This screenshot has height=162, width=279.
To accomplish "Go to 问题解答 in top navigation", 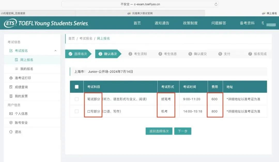I will pos(219,23).
